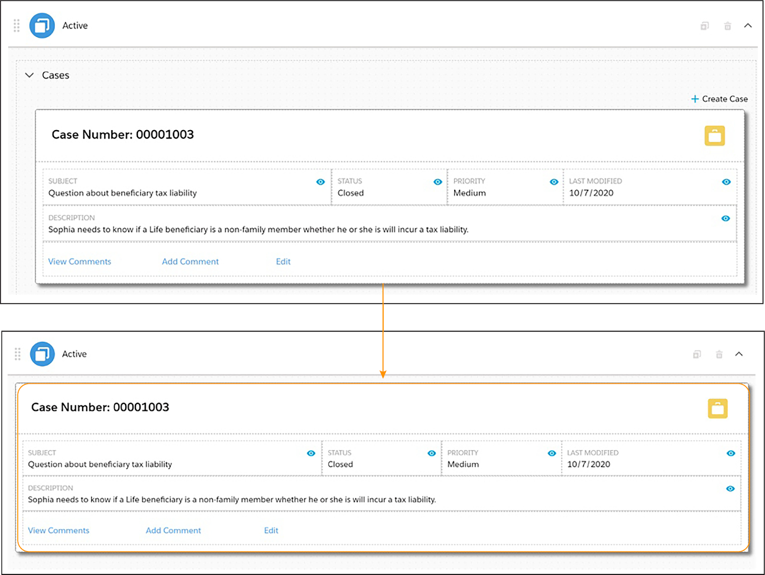Open View Comments for the case

[79, 261]
